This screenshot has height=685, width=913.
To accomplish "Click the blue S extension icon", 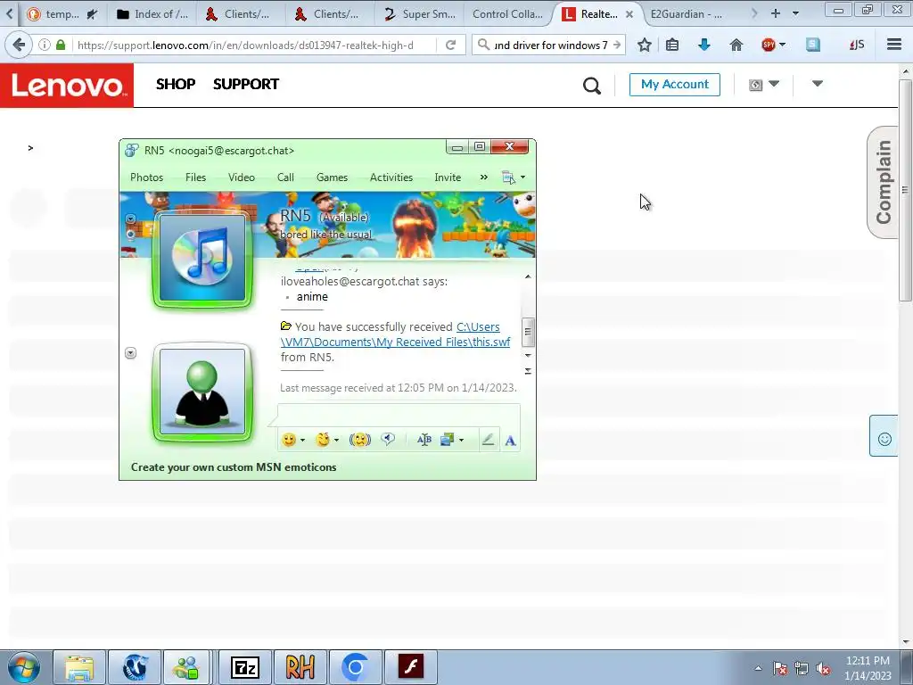I will [813, 45].
